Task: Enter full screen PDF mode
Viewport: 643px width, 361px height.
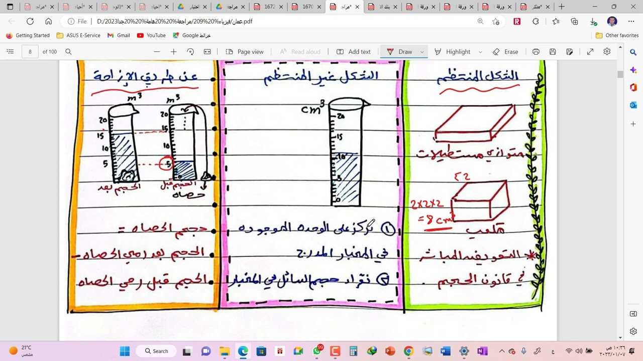Action: point(590,52)
